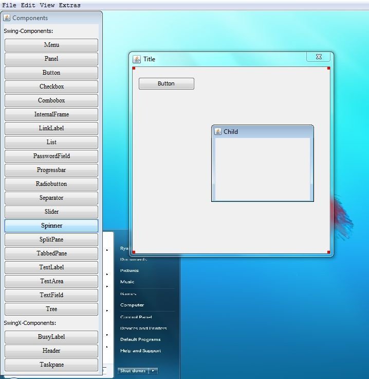Choose the PasswordField component
Viewport: 369px width, 379px height.
(51, 156)
